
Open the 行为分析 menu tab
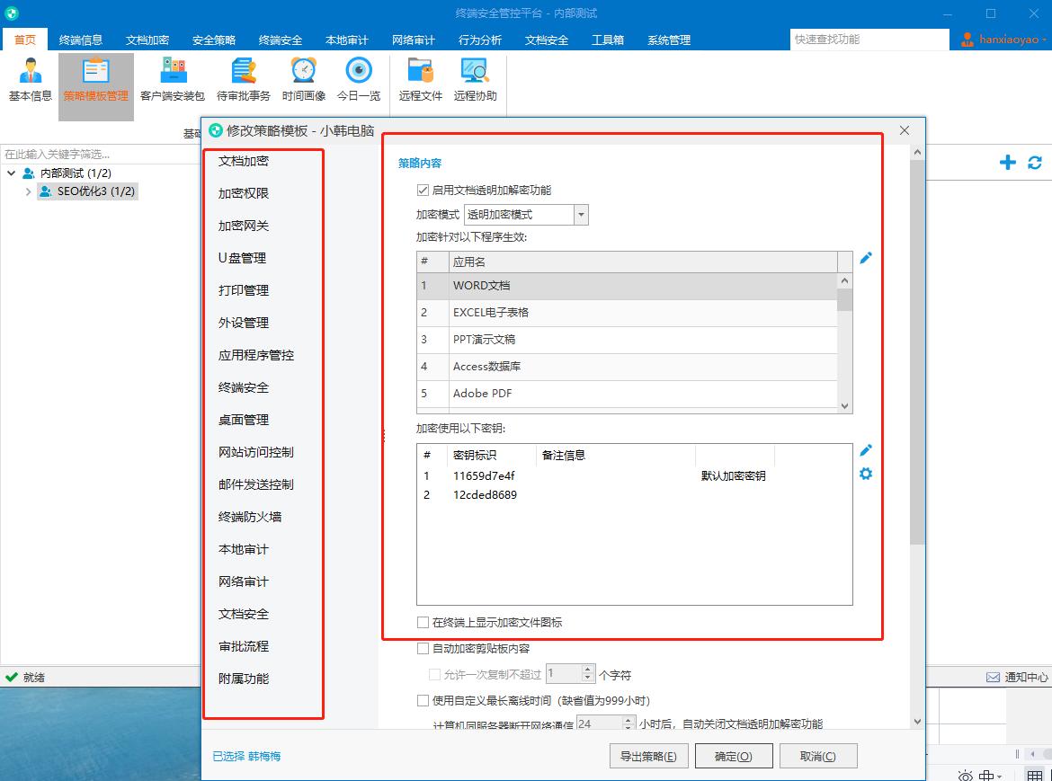tap(480, 40)
